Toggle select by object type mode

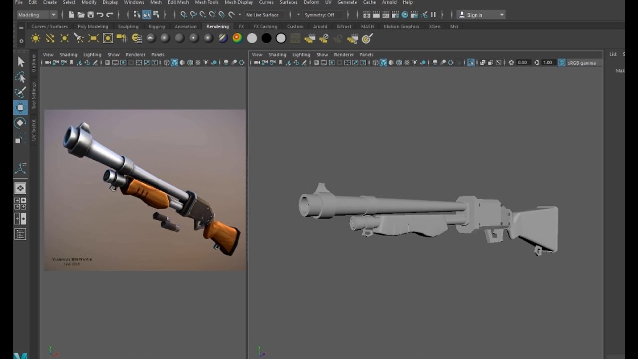[147, 15]
